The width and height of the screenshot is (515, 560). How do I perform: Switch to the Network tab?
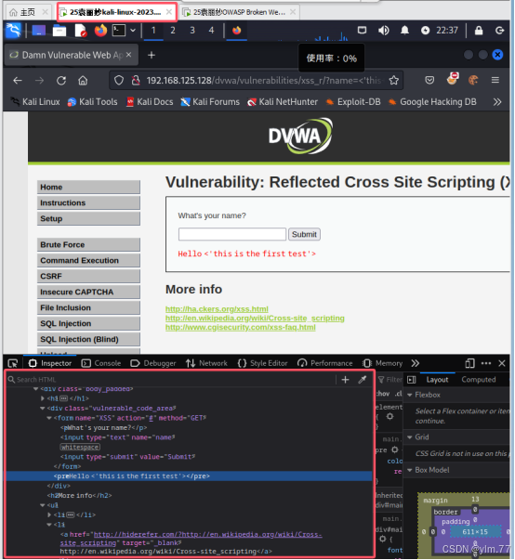(x=206, y=363)
